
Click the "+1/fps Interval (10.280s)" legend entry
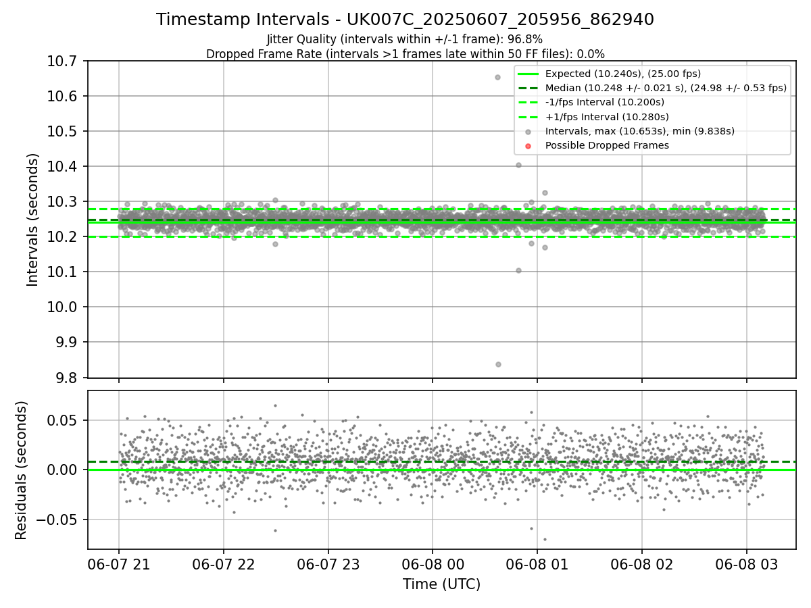[606, 117]
